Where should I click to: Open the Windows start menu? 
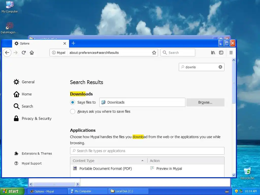12,191
